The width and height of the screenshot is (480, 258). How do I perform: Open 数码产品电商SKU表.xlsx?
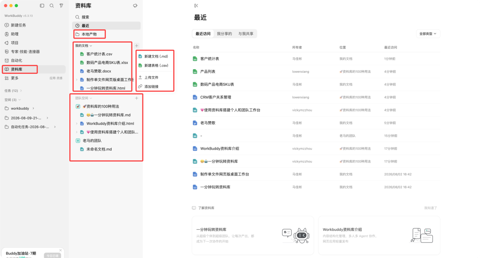(107, 63)
